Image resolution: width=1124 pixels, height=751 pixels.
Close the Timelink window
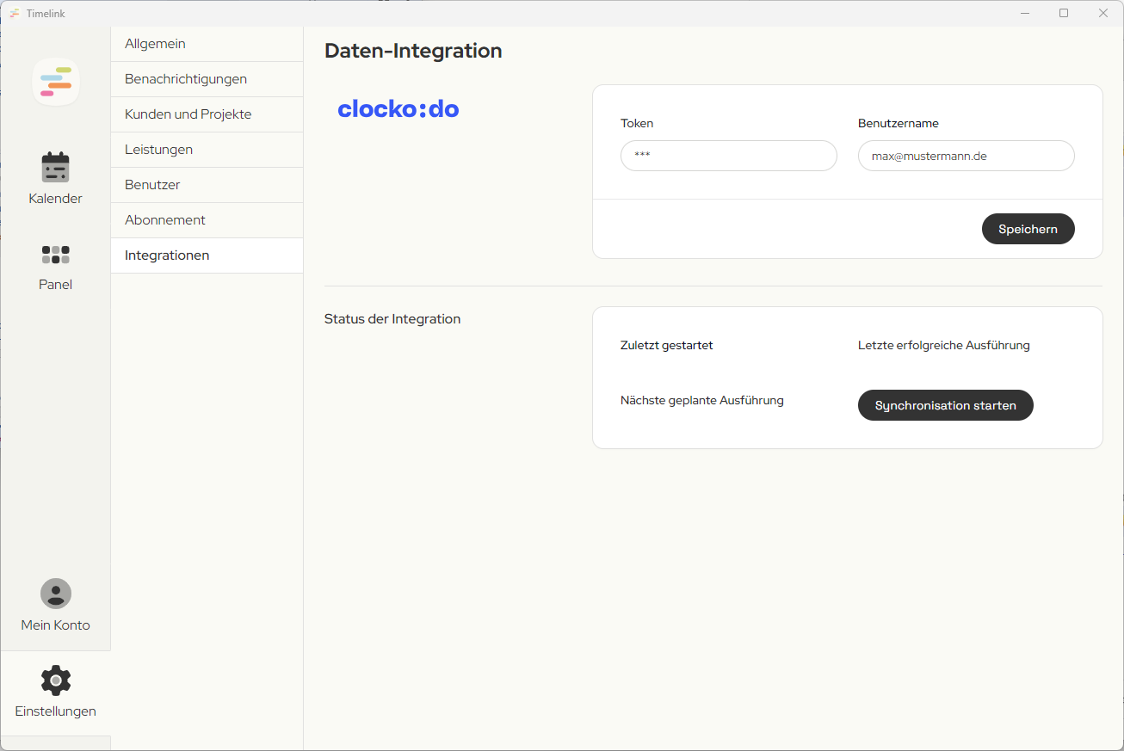(1103, 13)
